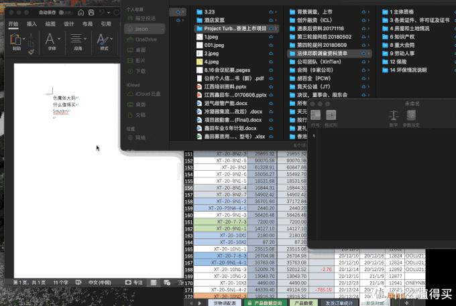Expand the 第三轮提问 20180502 folder chevron
The width and height of the screenshot is (456, 306).
[x=369, y=37]
